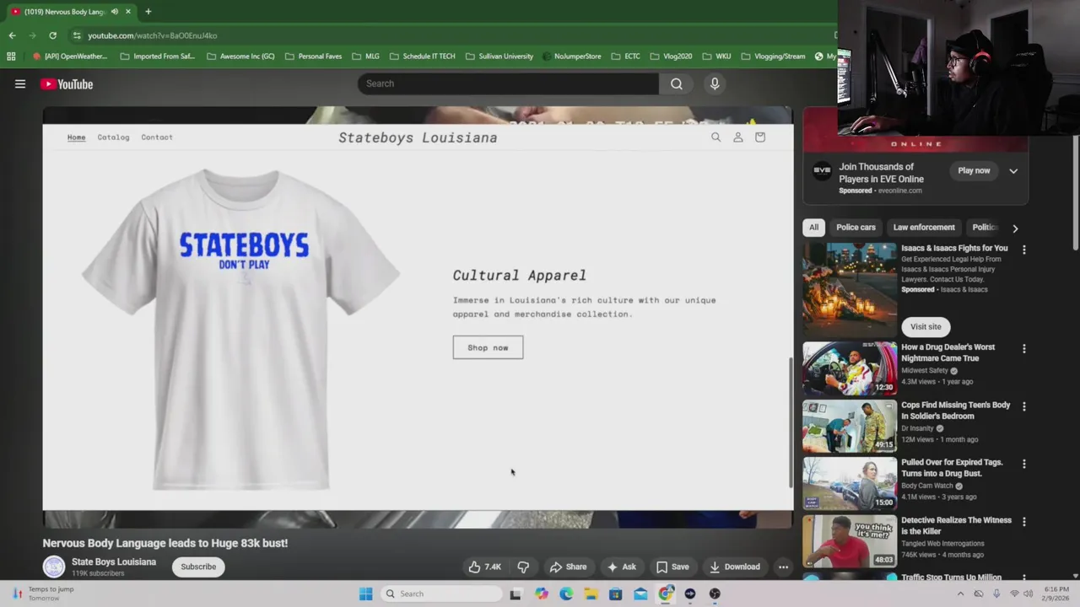The height and width of the screenshot is (607, 1080).
Task: Open options for Pulled Over for Expired Tags
Action: point(1023,464)
